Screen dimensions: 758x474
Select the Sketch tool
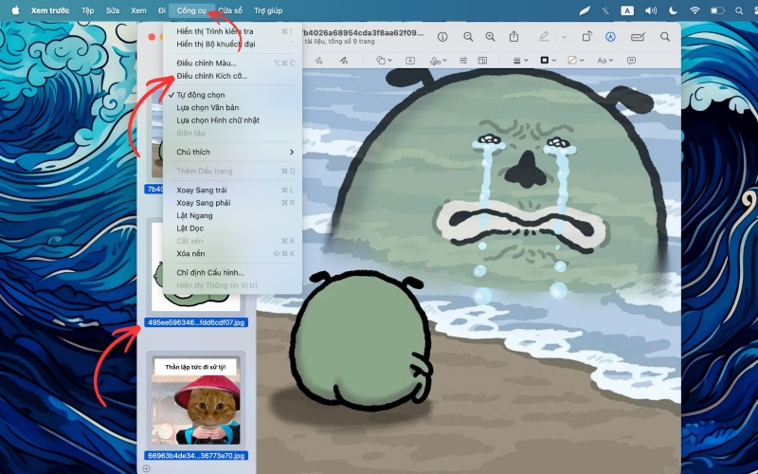(318, 61)
